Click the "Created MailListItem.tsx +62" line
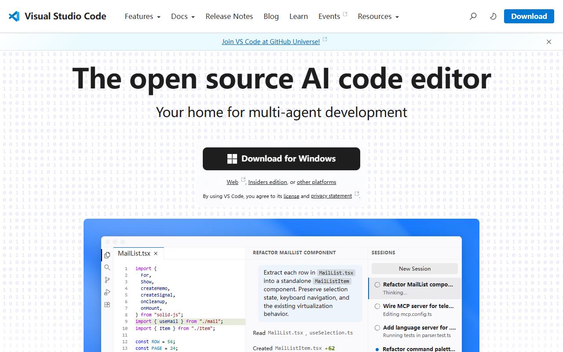563x352 pixels. 294,348
